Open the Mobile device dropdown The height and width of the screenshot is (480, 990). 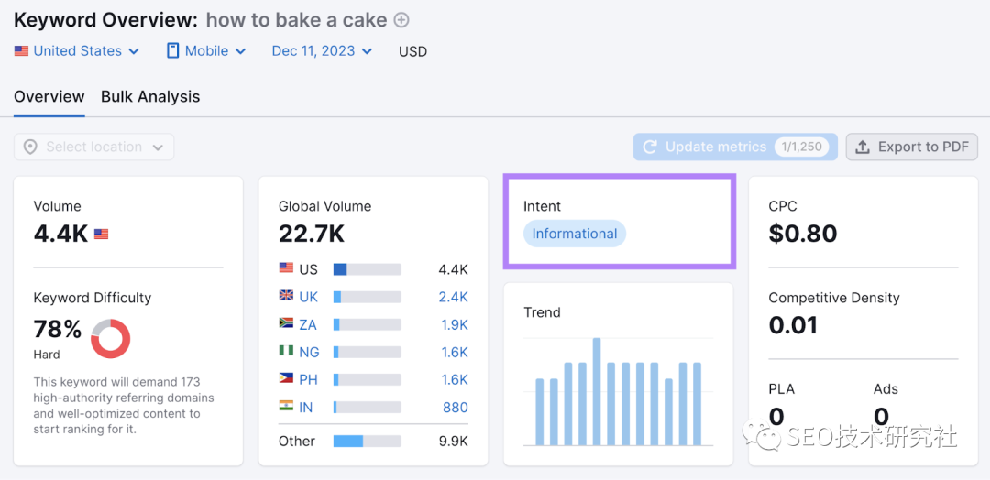[206, 51]
